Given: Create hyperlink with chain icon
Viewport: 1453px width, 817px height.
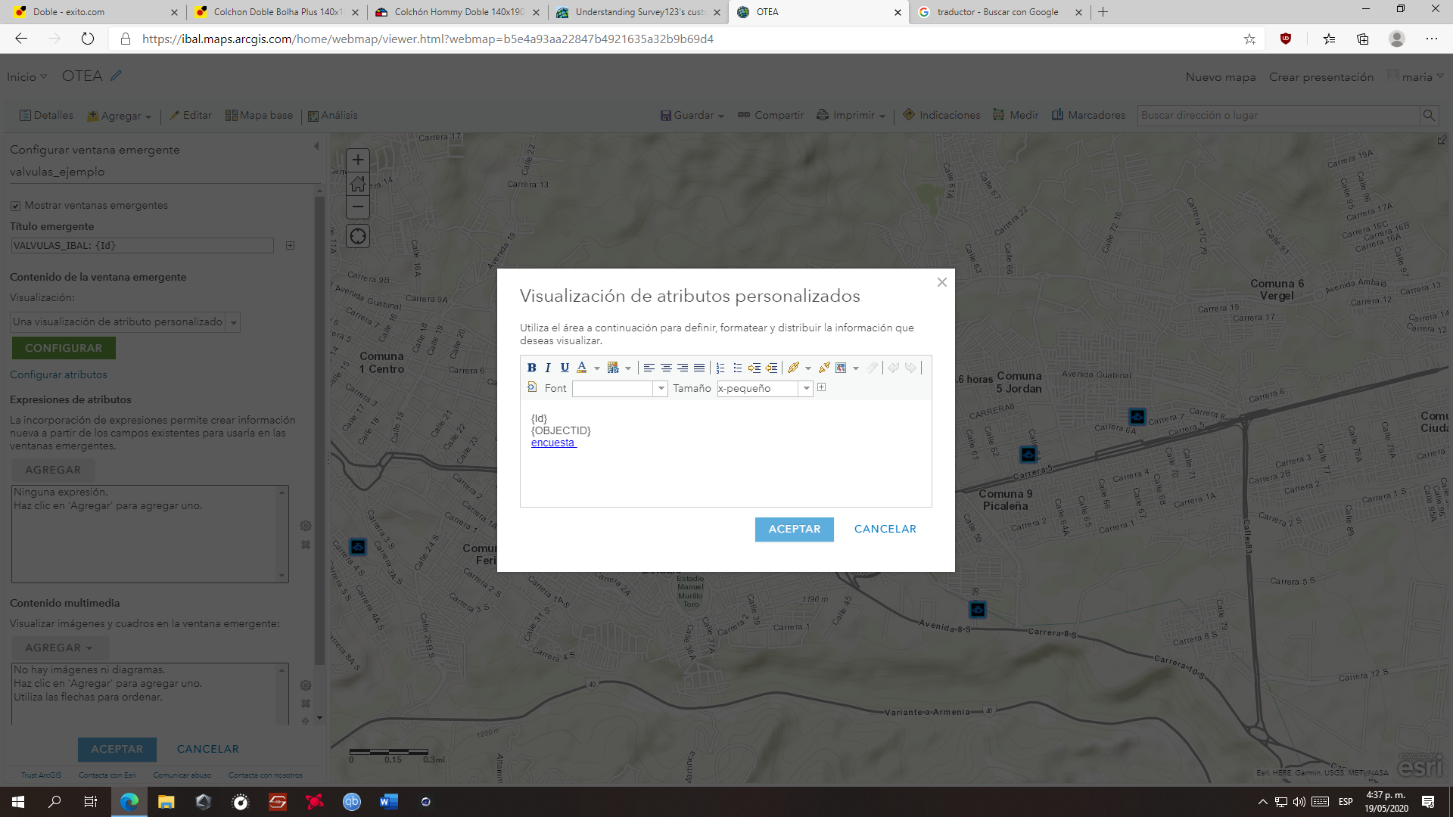Looking at the screenshot, I should pos(793,368).
